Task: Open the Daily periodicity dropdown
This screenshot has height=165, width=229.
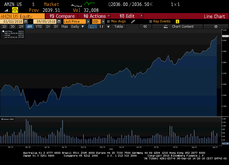Action: click(77, 26)
